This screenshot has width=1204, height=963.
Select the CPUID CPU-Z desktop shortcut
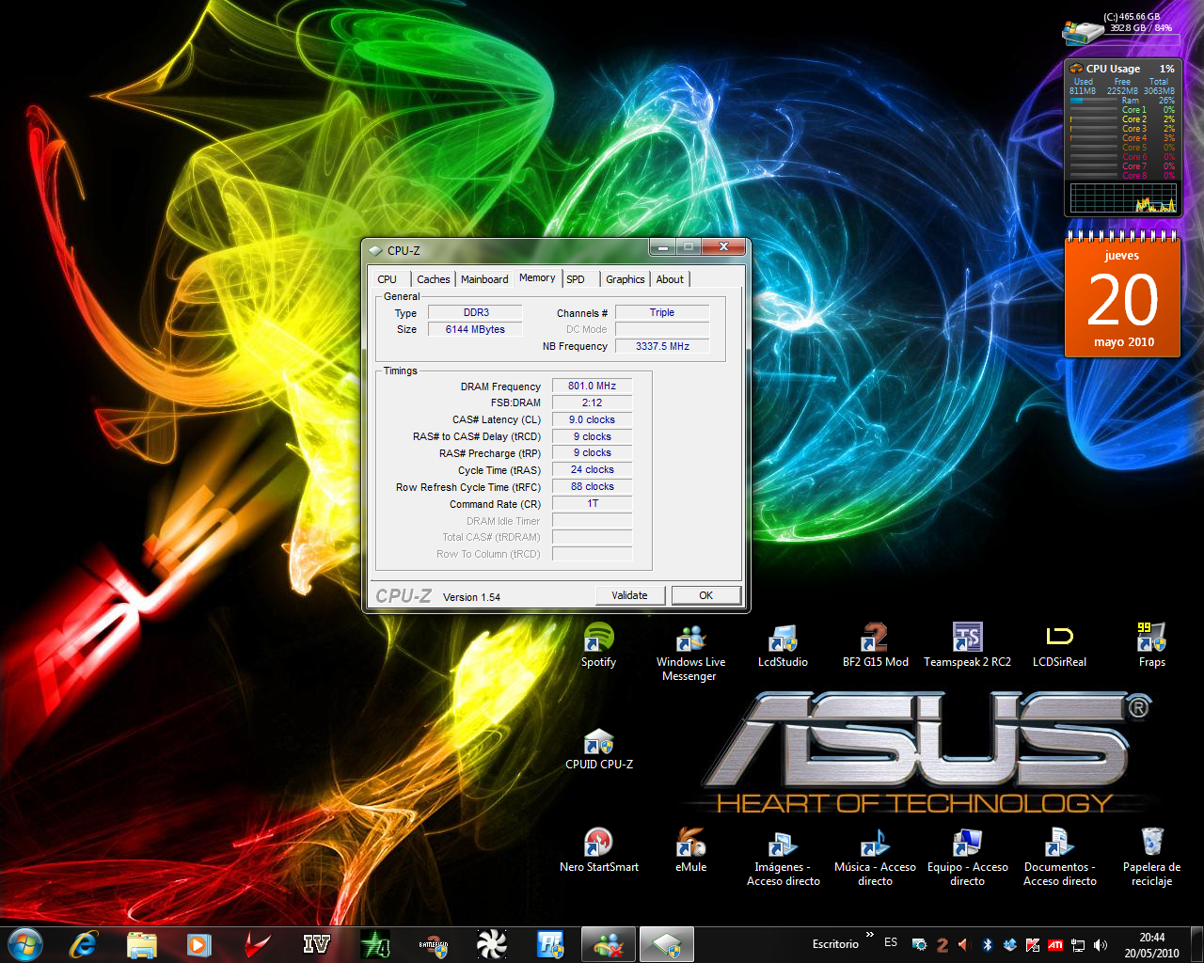598,749
